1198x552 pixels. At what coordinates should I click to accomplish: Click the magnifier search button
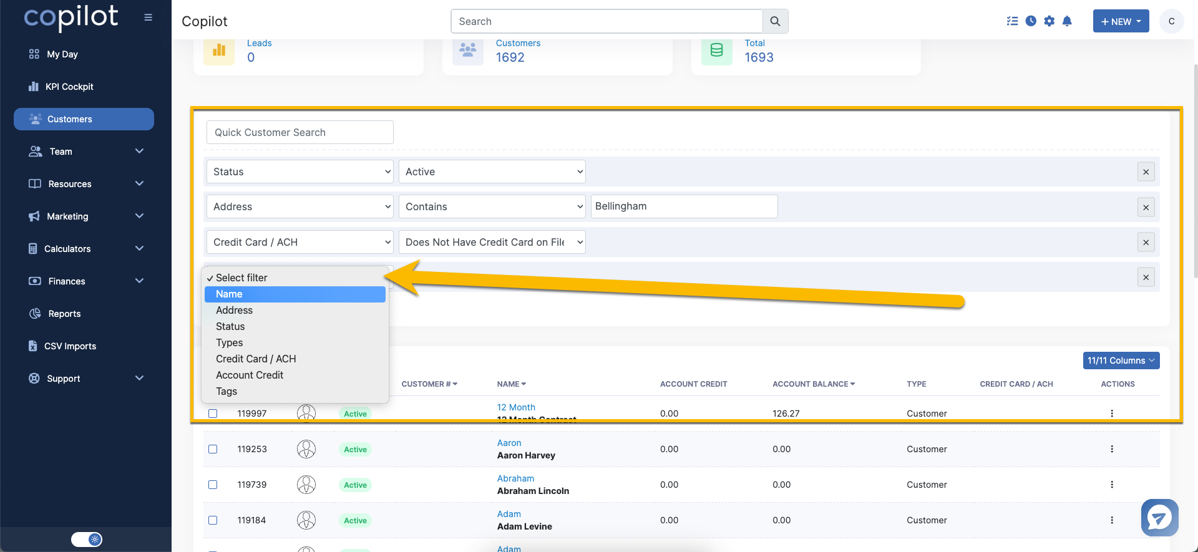pos(775,21)
